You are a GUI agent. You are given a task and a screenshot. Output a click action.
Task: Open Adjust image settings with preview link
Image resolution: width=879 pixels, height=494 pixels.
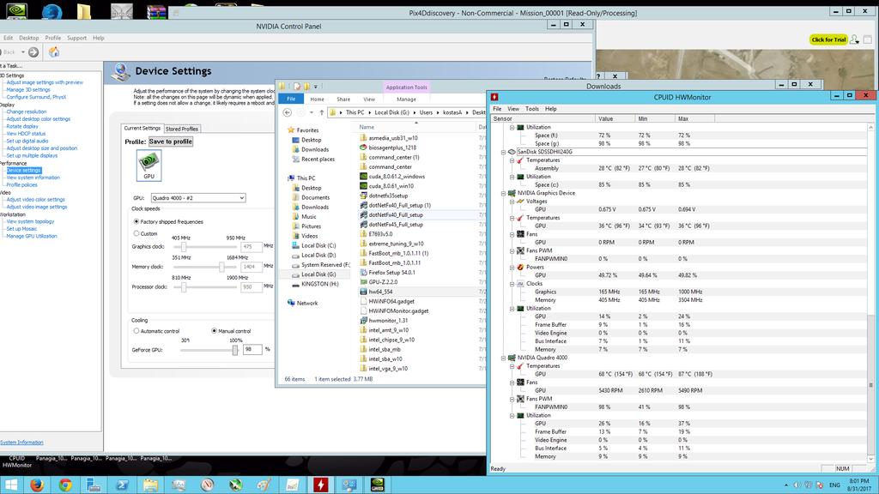pos(45,82)
